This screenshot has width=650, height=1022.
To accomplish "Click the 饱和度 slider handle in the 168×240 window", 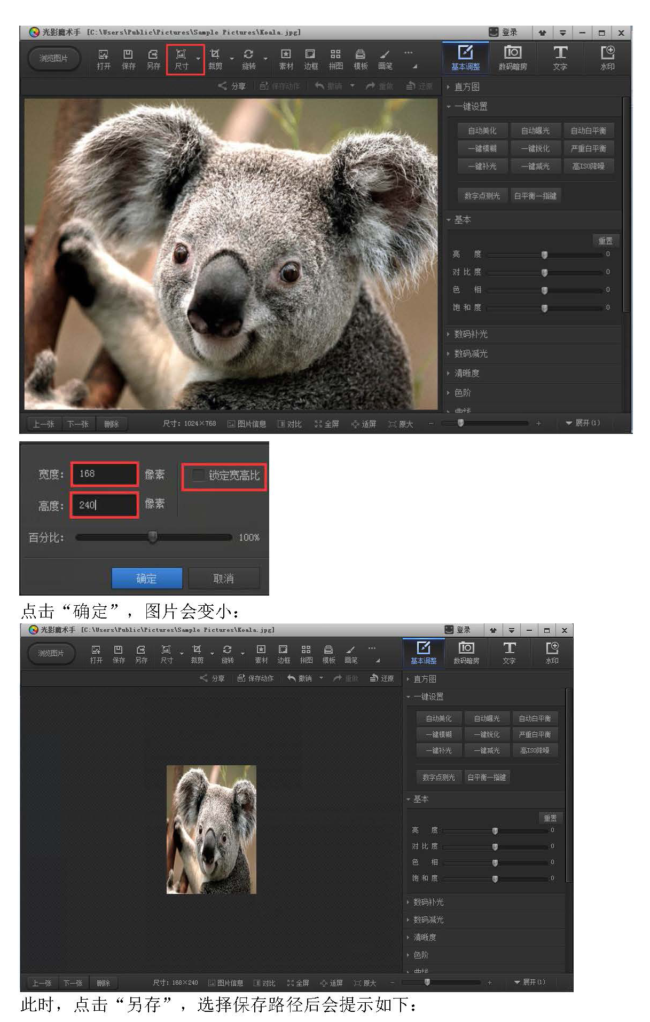I will tap(495, 878).
